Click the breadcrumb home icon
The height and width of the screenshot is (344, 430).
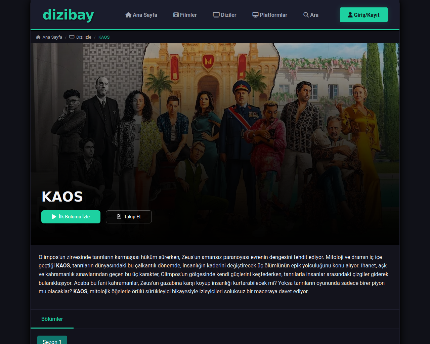point(38,37)
